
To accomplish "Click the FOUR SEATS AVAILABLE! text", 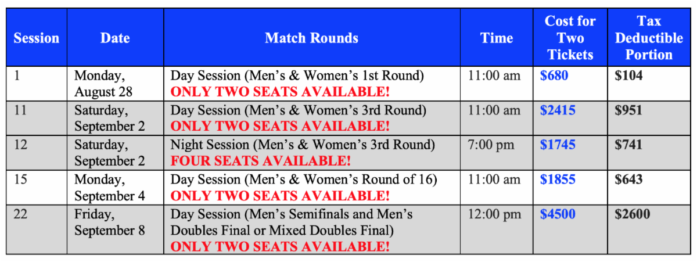I will click(x=260, y=160).
